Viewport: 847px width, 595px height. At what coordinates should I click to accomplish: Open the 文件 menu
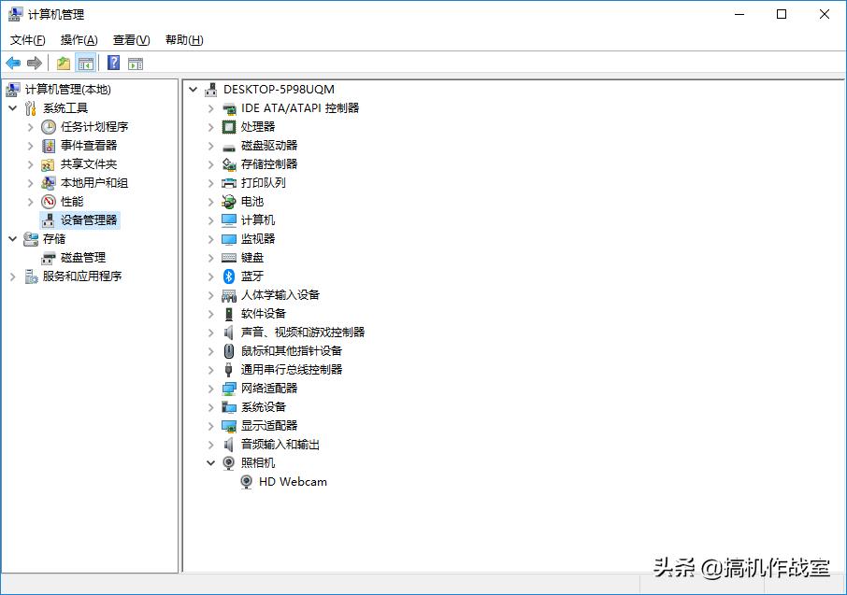(x=26, y=39)
